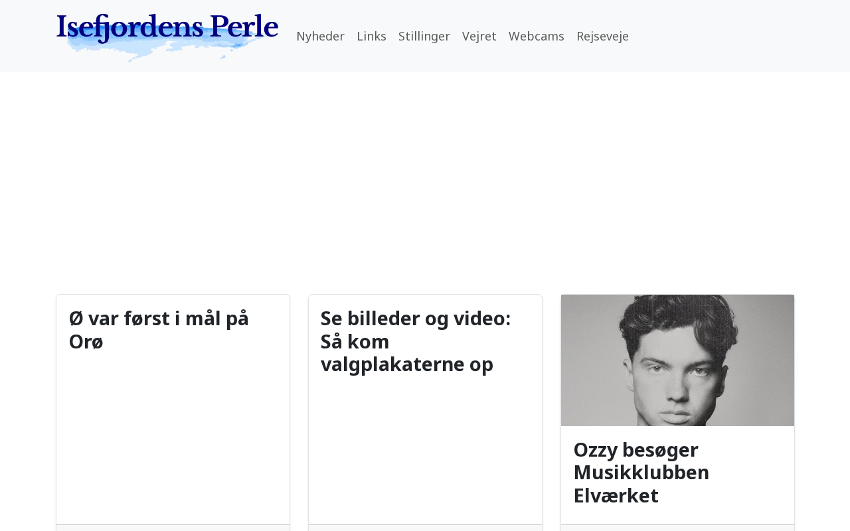
Task: Click the blank body of the valgplakaterne card
Action: point(425,451)
